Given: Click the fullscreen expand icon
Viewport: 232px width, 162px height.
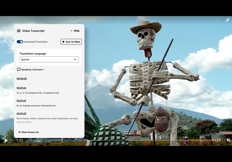Looking at the screenshot, I should 228,20.
